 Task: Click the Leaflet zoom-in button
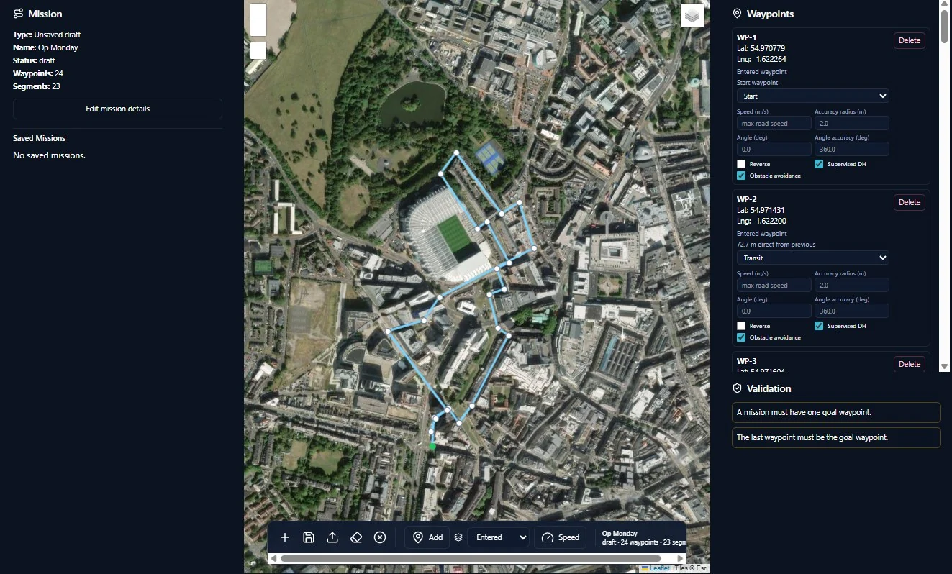pyautogui.click(x=258, y=11)
